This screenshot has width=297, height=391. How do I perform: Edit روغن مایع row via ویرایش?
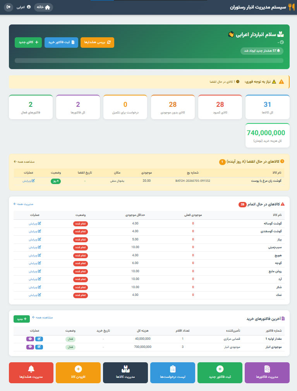click(35, 271)
